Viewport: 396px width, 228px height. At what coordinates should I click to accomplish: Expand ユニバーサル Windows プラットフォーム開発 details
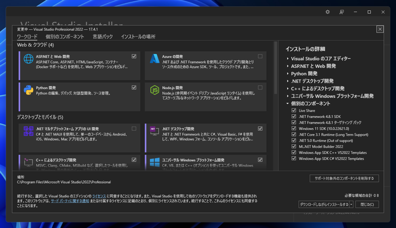tap(288, 96)
